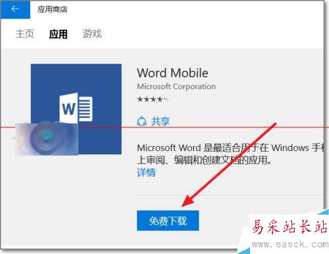Click the back arrow button

15,9
